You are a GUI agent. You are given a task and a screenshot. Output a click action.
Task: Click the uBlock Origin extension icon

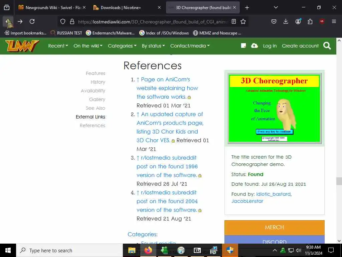[x=322, y=21]
